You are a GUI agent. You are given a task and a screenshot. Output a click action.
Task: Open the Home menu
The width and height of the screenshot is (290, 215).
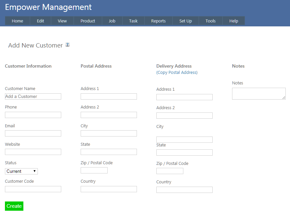point(17,21)
